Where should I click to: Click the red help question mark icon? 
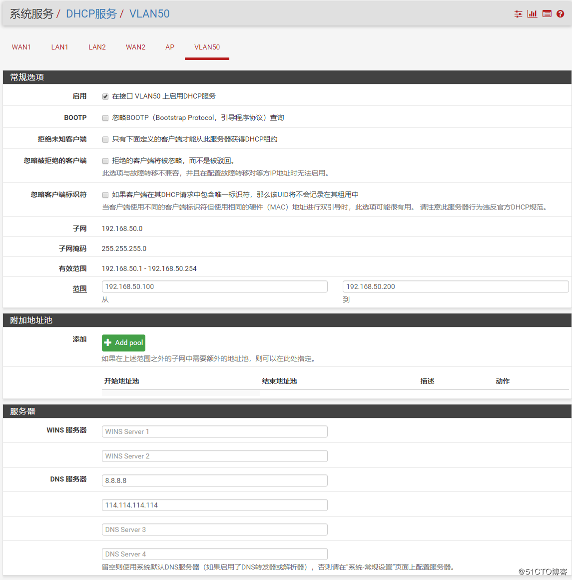tap(561, 14)
